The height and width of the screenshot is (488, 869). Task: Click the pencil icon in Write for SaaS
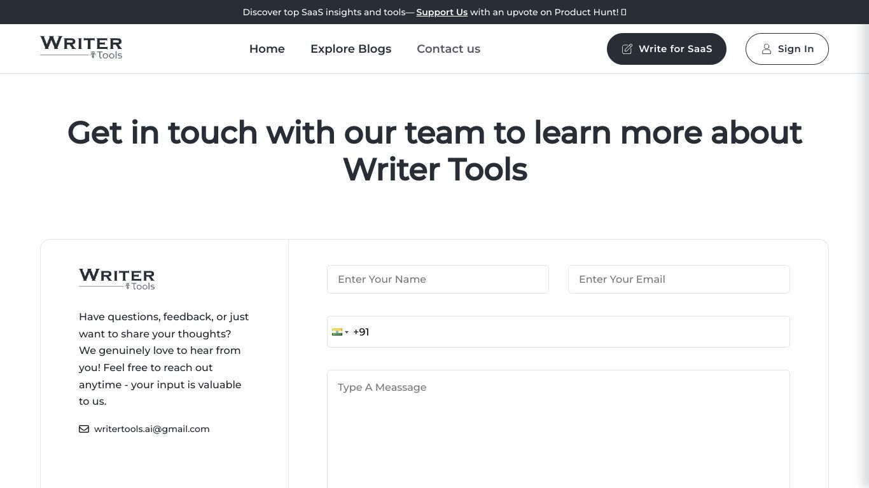click(x=627, y=49)
